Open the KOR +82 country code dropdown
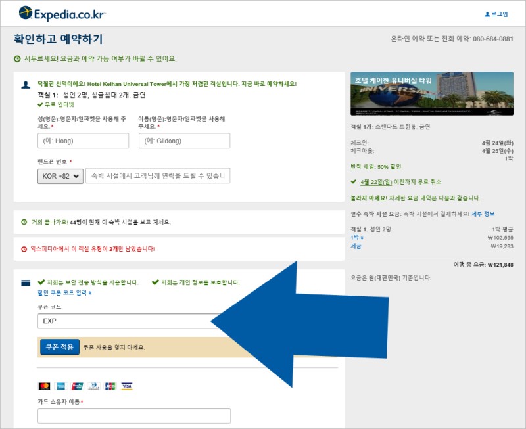The image size is (526, 429). 60,176
